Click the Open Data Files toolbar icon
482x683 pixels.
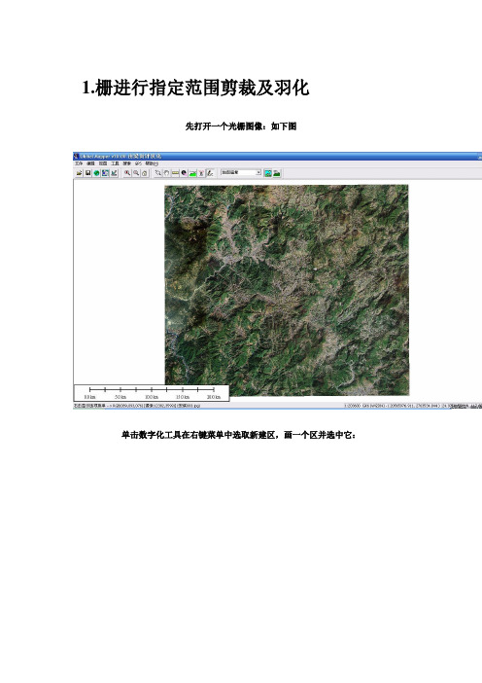pyautogui.click(x=79, y=173)
